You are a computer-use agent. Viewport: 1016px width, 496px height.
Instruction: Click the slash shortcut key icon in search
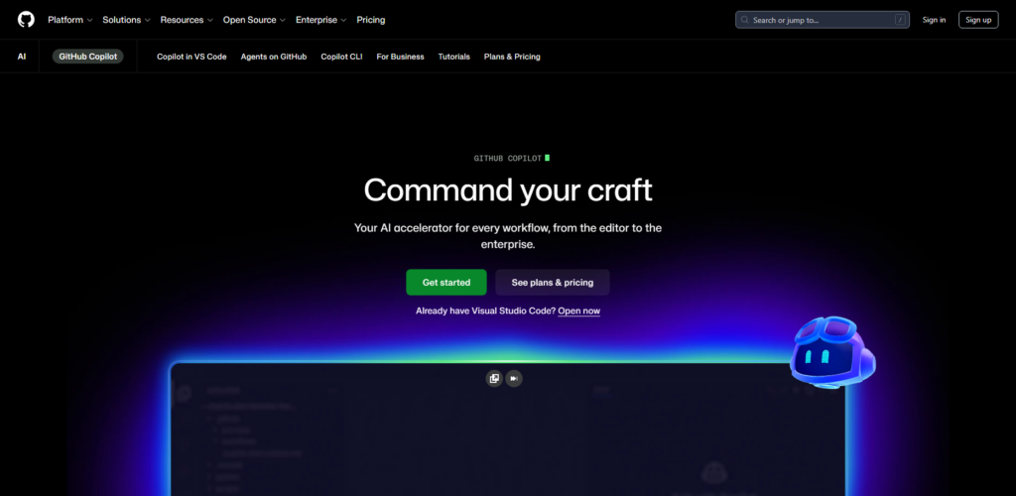(x=900, y=20)
